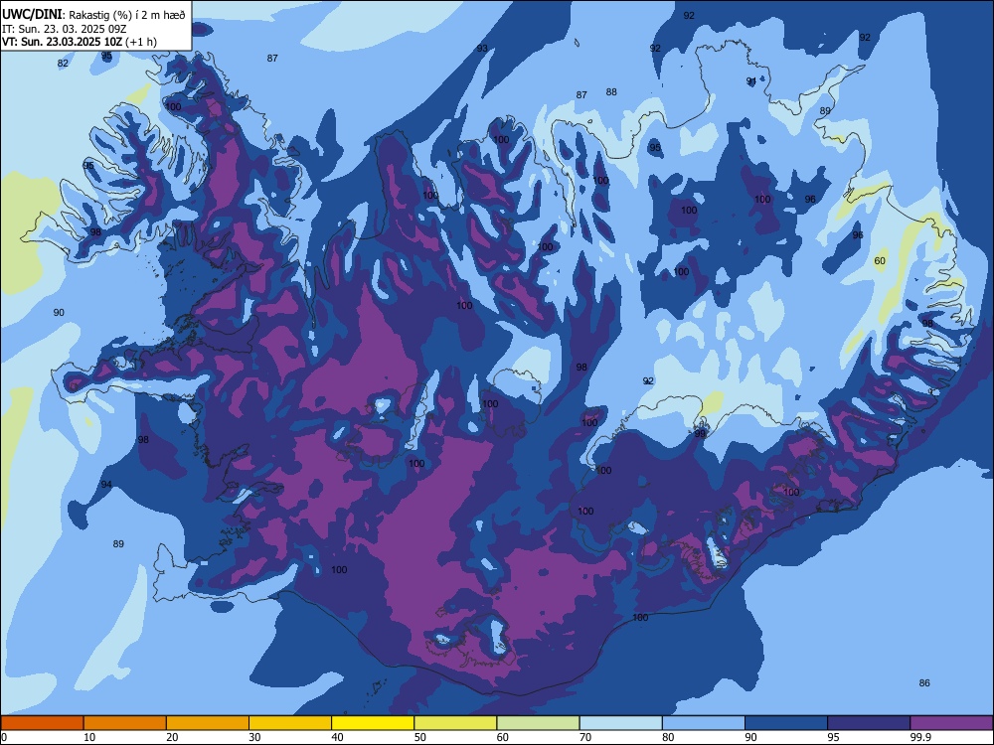This screenshot has width=994, height=745.
Task: Click the 99 humidity value on the map
Action: click(700, 434)
